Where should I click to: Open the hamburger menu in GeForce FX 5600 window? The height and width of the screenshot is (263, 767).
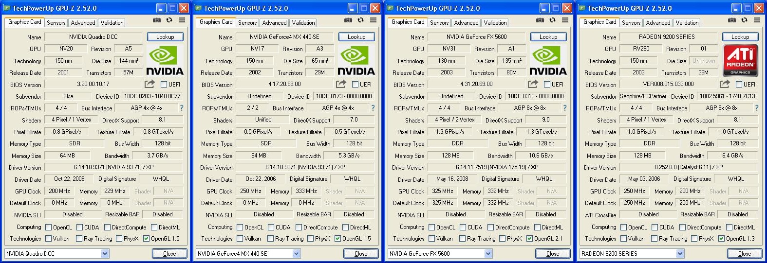coord(565,20)
